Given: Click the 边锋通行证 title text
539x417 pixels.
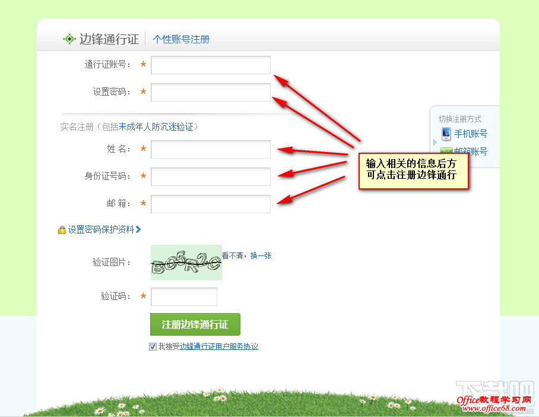Looking at the screenshot, I should tap(109, 39).
